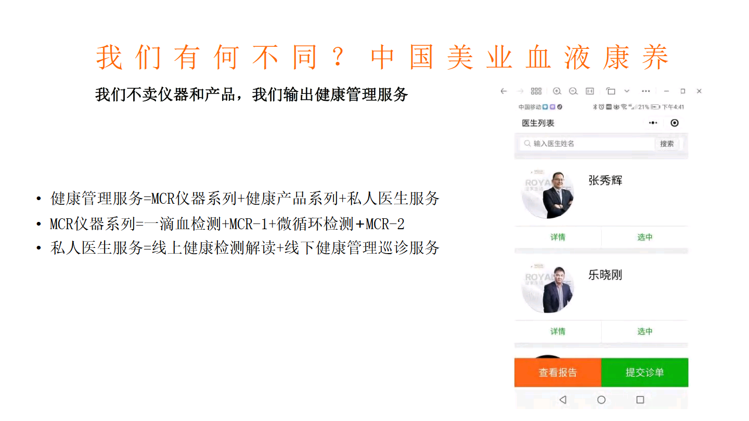Click the orange 查看报告 button
This screenshot has width=749, height=421.
coord(558,373)
